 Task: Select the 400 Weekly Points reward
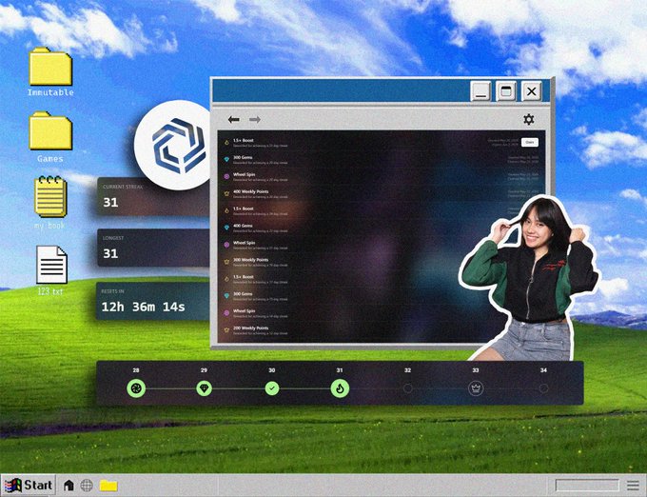coord(382,193)
